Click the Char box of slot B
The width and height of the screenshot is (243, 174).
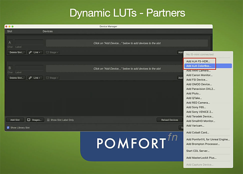click(x=10, y=68)
